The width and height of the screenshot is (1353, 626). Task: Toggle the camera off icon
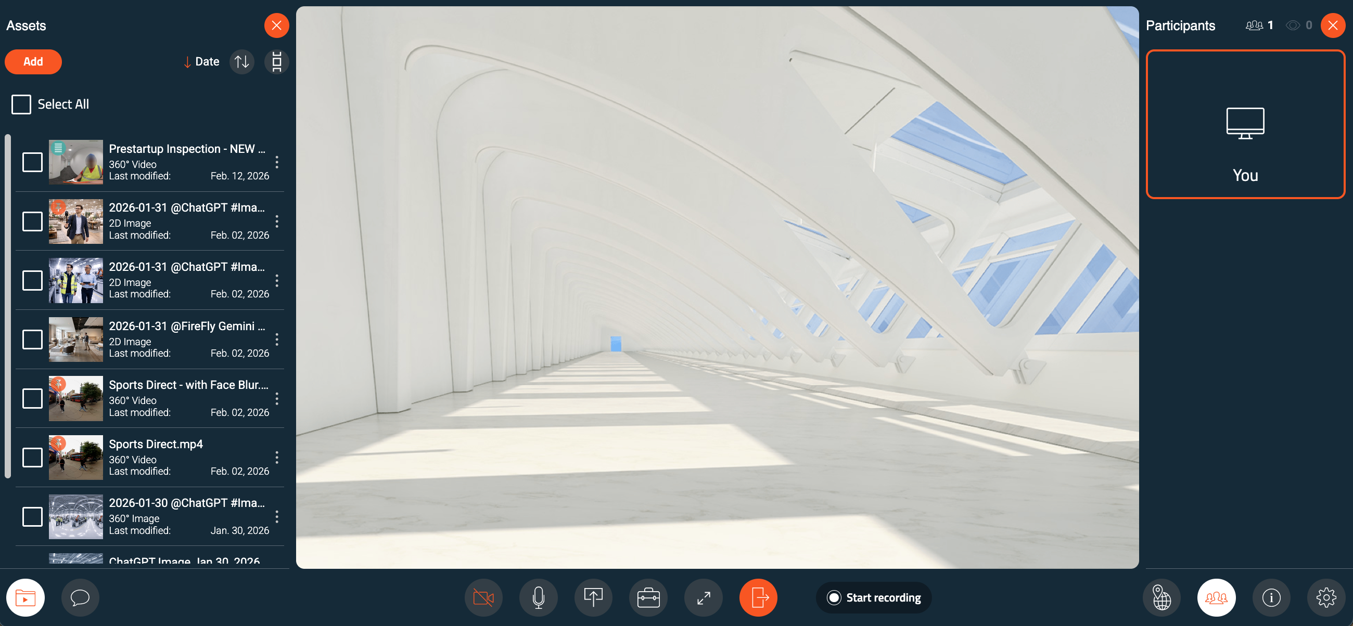click(483, 597)
